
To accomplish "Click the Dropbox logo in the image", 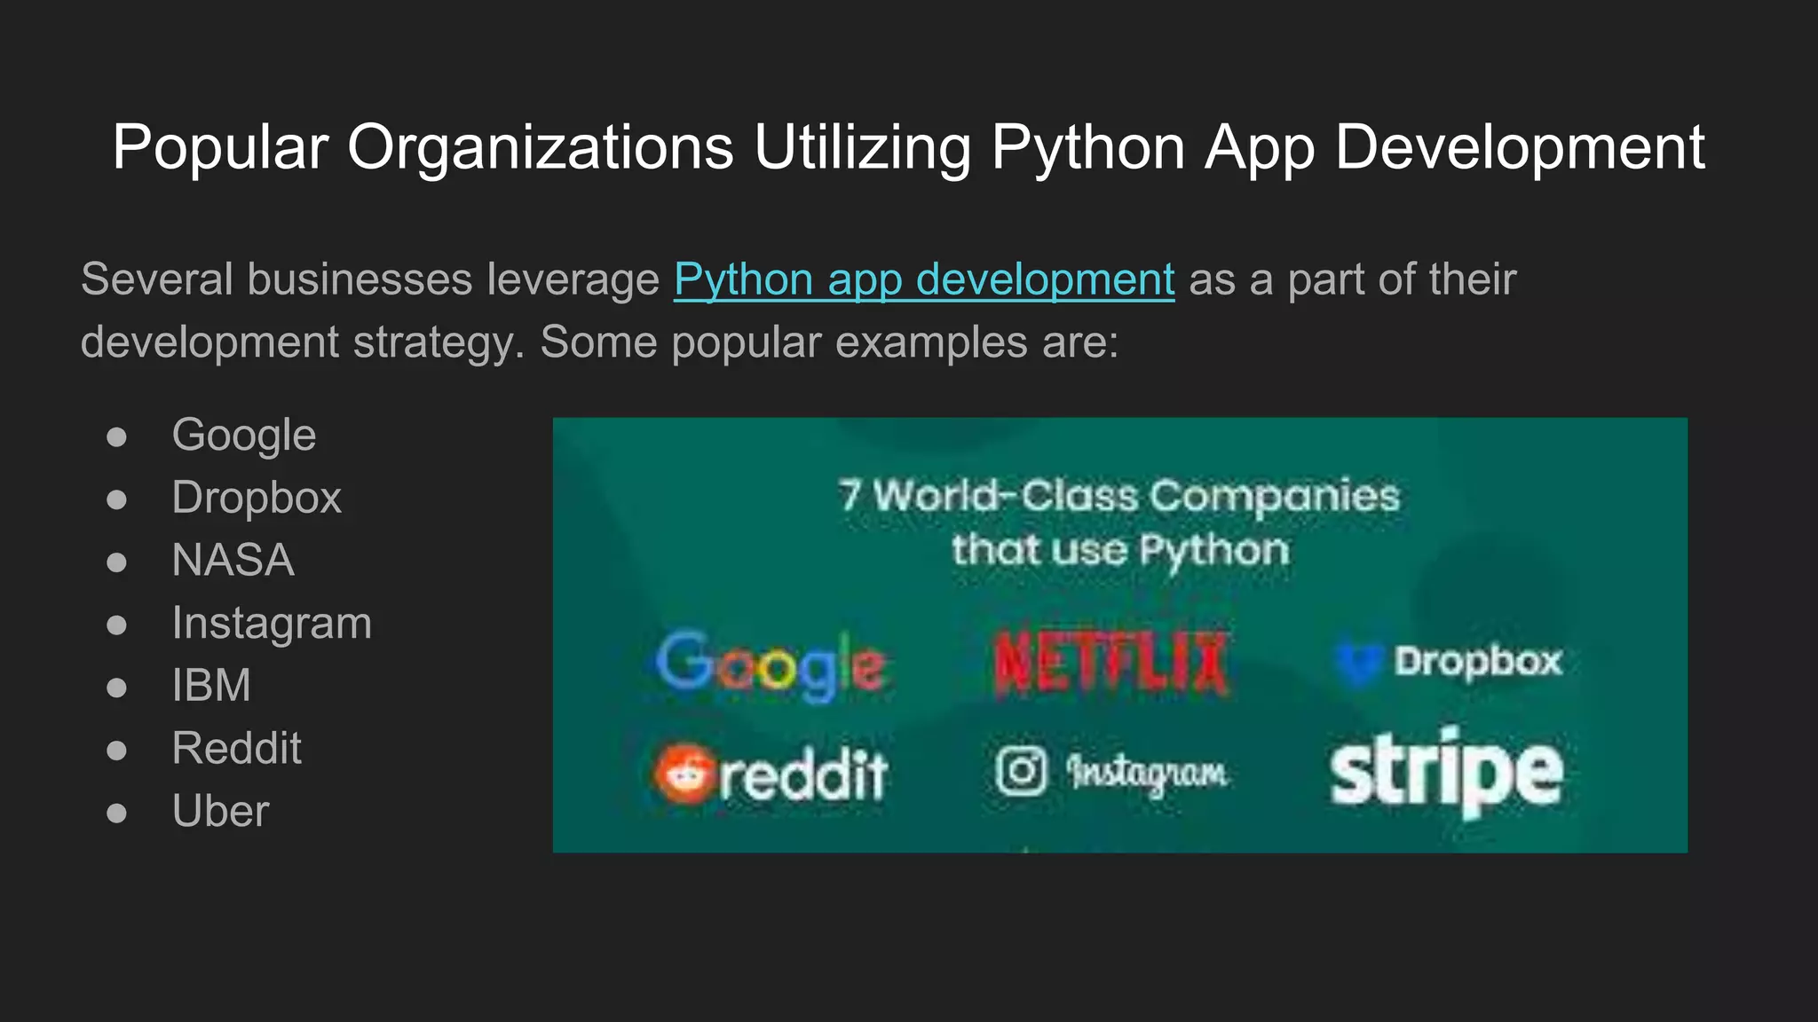I will [1448, 663].
